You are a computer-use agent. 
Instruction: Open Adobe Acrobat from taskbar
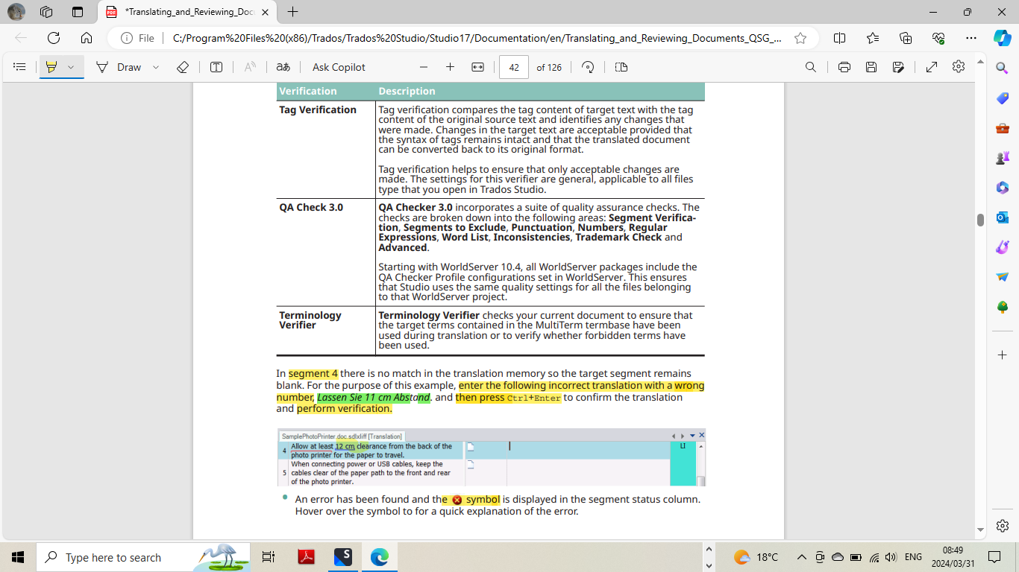[307, 557]
